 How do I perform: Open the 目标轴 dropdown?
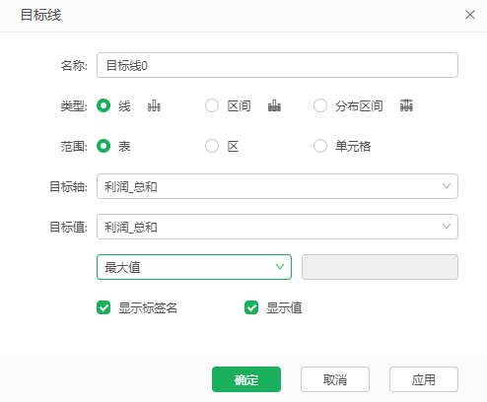(x=277, y=186)
